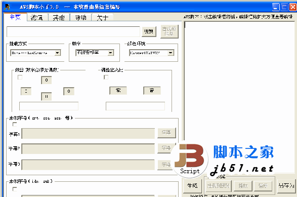
Task: Click the 播放 play button
Action: 243,186
